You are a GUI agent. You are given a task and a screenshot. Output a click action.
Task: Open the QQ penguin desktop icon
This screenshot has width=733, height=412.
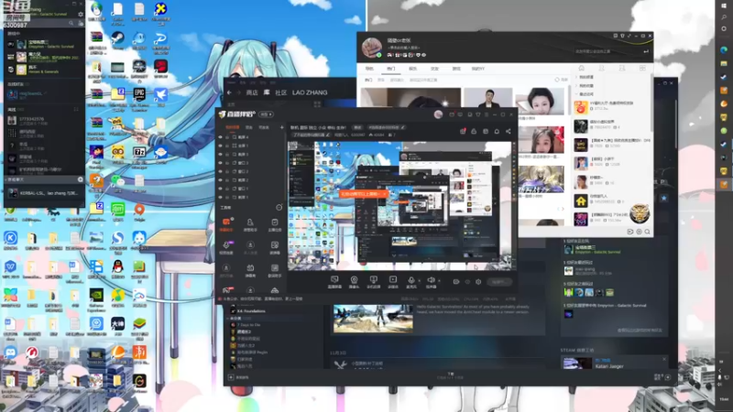click(117, 267)
